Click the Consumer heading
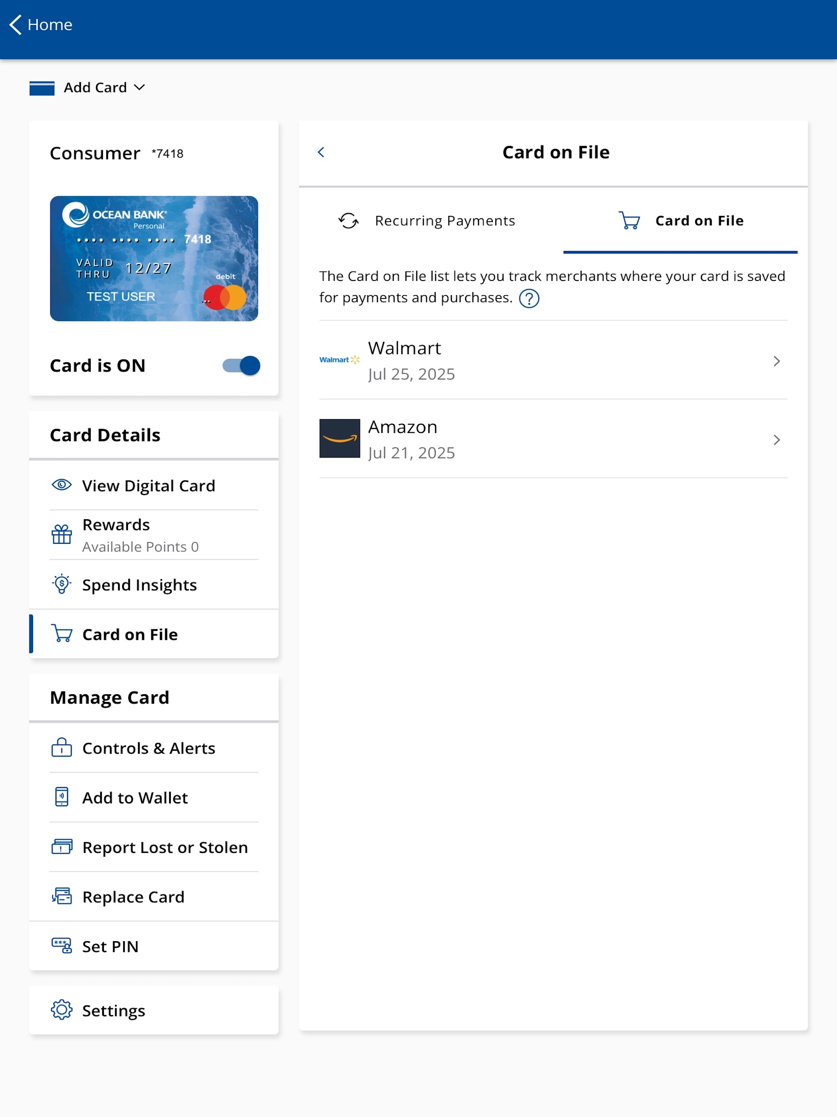This screenshot has height=1117, width=837. click(x=95, y=153)
